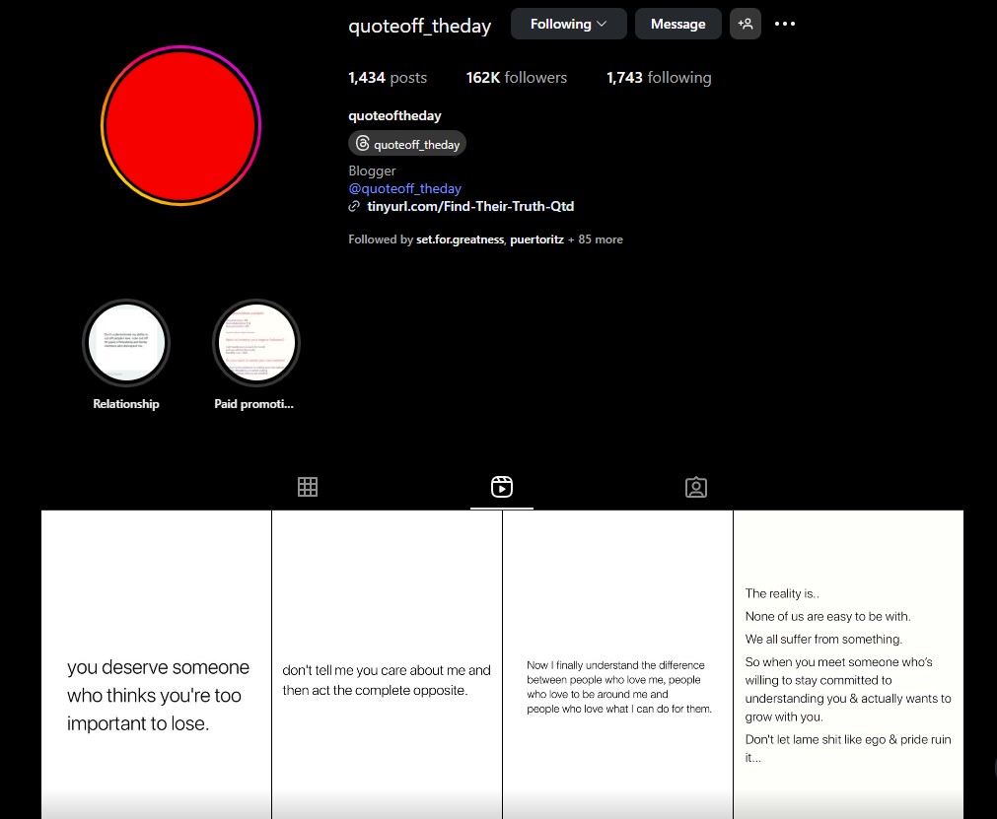Open the Tagged photos tab
Screen dimensions: 997x819
tap(696, 487)
